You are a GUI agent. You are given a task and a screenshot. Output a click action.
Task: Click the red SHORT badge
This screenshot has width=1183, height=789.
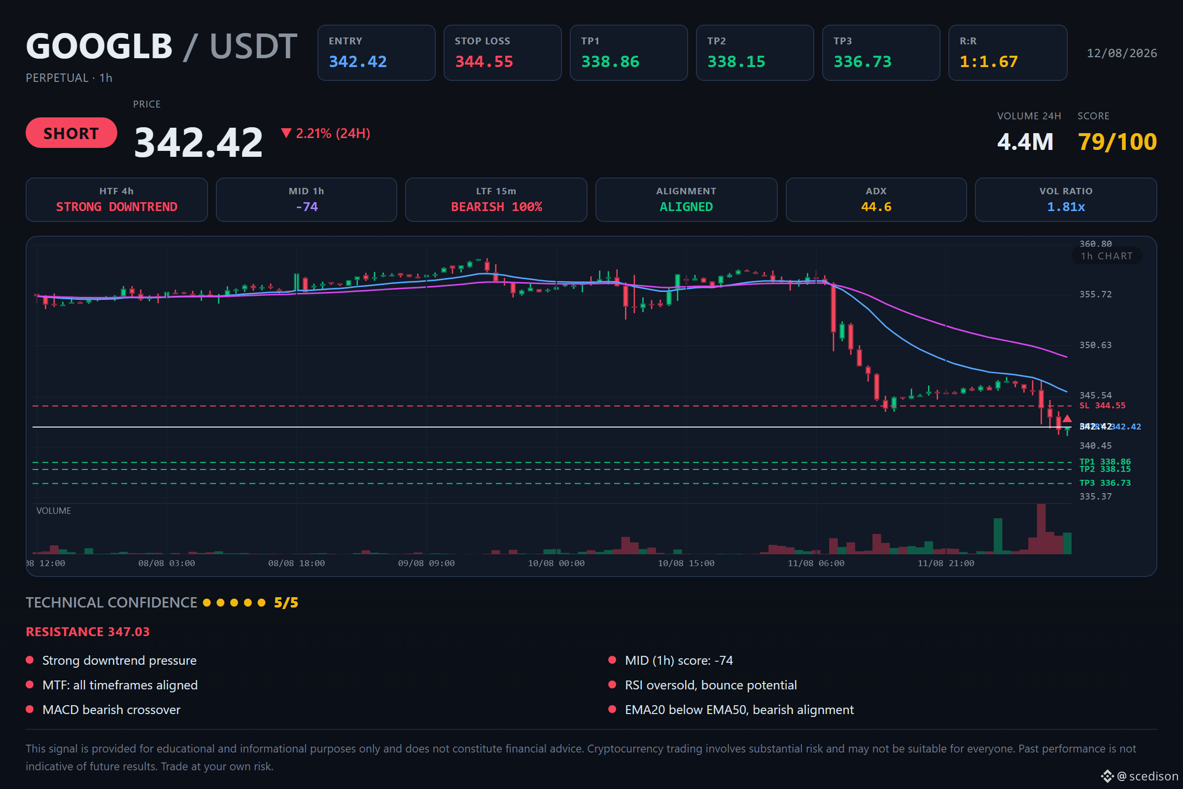pyautogui.click(x=71, y=133)
